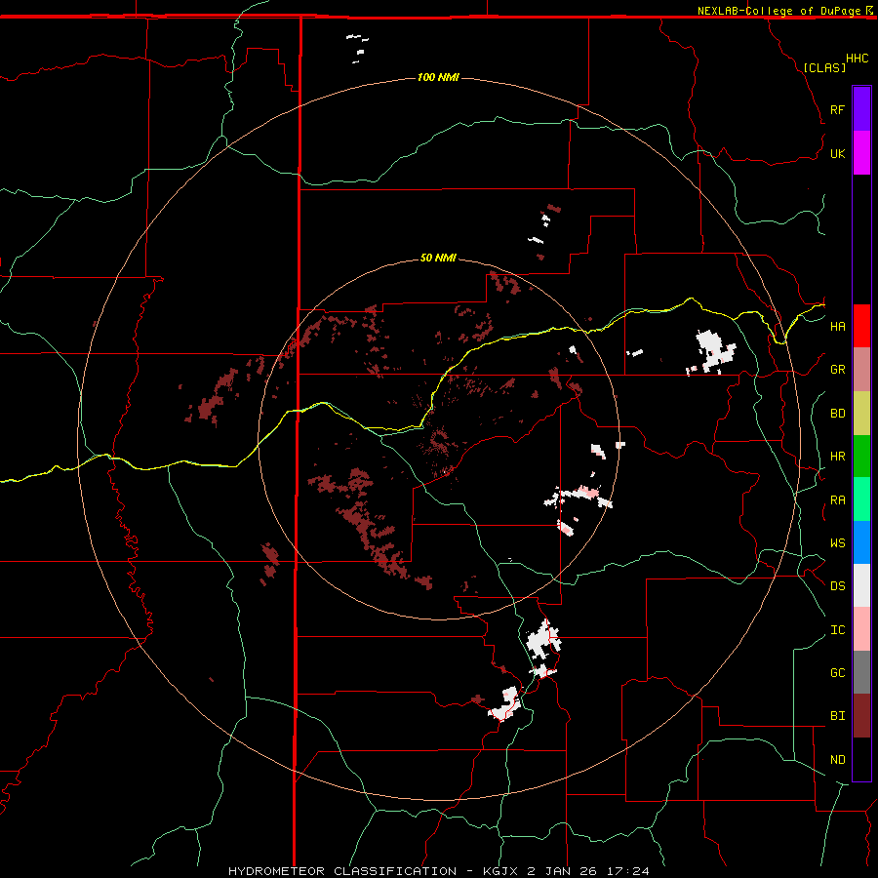Screen dimensions: 878x878
Task: Click the ND legend label
Action: (837, 760)
